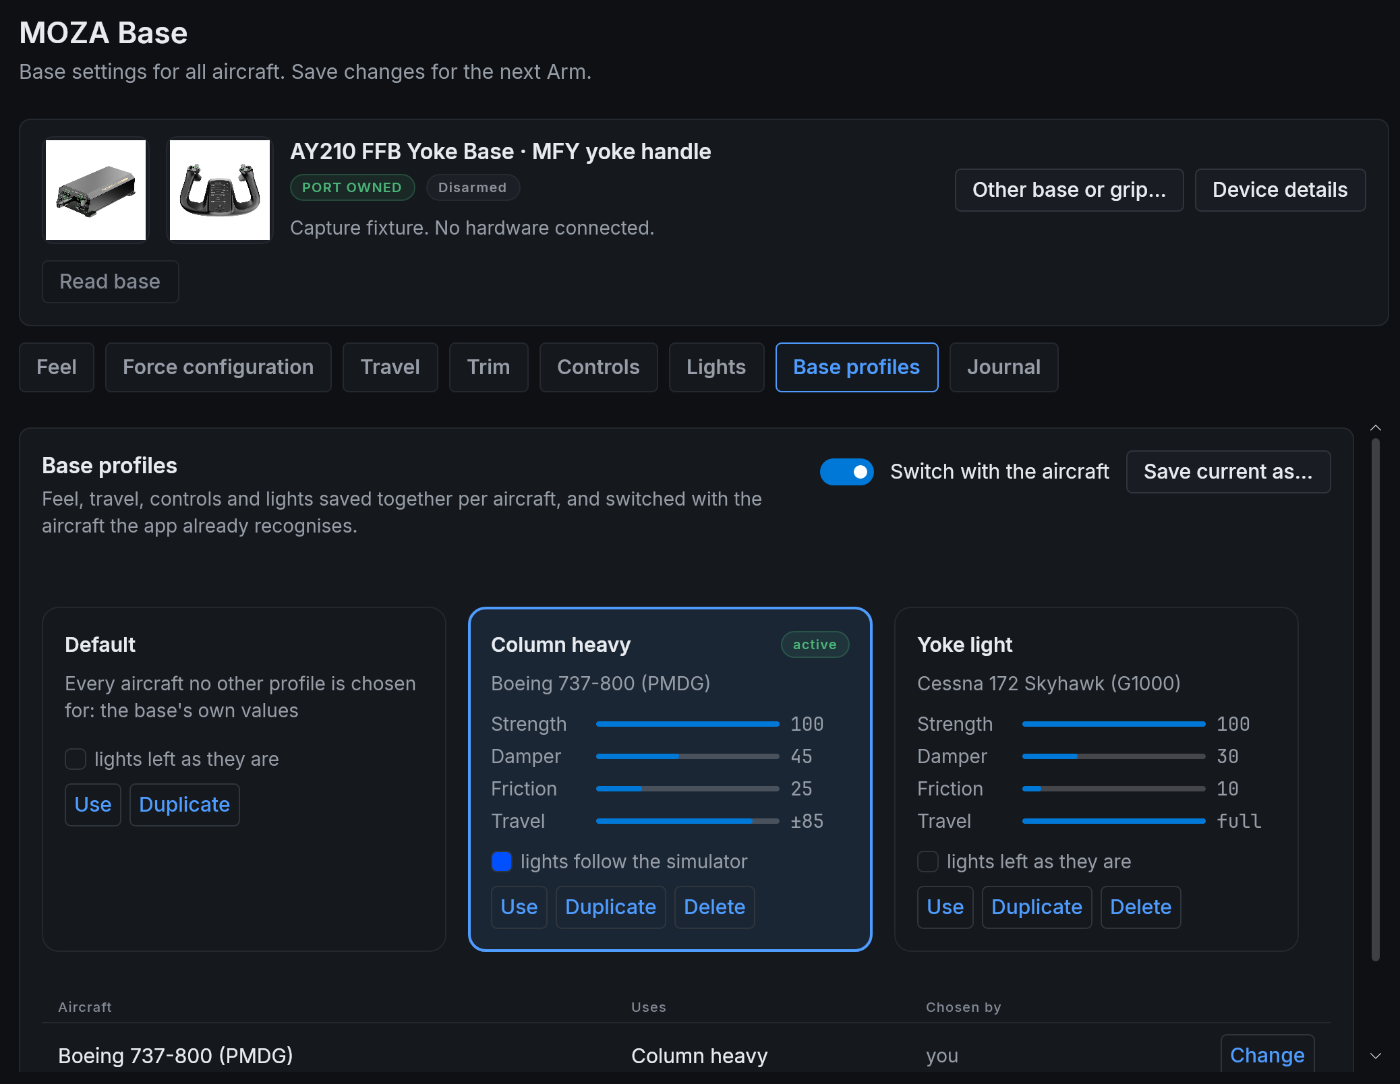This screenshot has width=1400, height=1084.
Task: Open Device details
Action: click(x=1281, y=190)
